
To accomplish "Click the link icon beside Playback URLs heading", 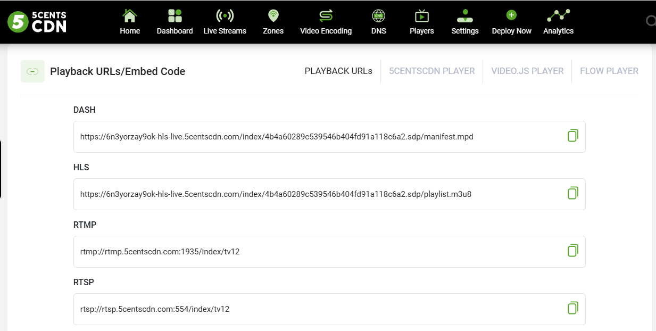I will [32, 71].
